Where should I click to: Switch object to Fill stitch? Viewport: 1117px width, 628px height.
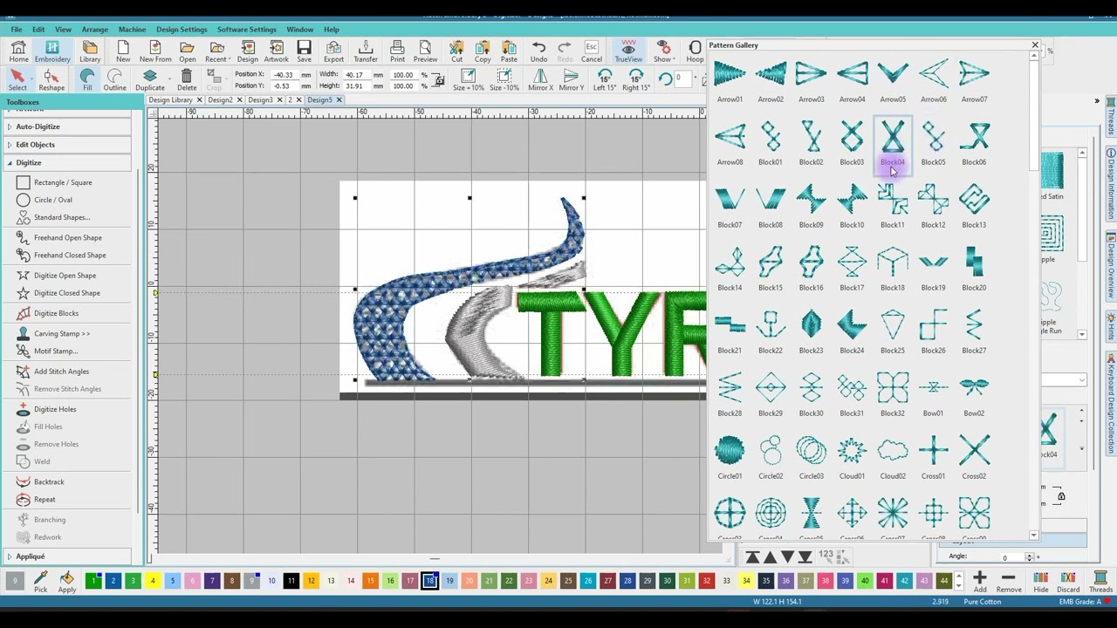87,80
